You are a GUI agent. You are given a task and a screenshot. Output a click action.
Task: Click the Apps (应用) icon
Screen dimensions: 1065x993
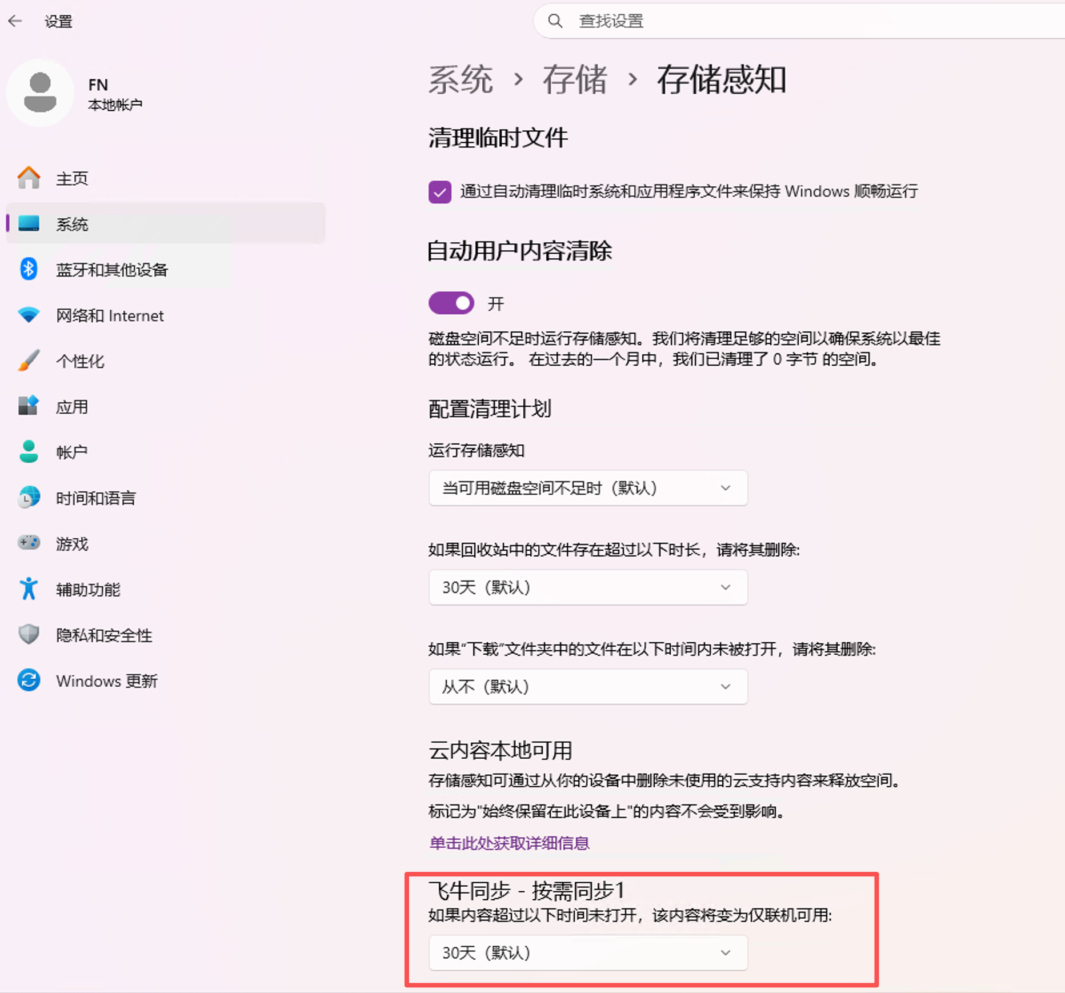pyautogui.click(x=29, y=406)
